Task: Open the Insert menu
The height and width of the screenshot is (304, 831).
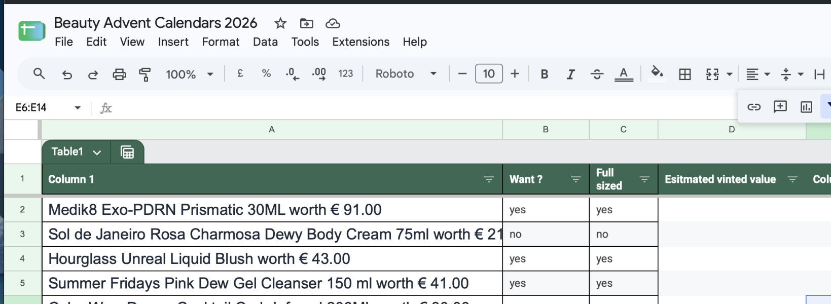Action: click(x=173, y=42)
